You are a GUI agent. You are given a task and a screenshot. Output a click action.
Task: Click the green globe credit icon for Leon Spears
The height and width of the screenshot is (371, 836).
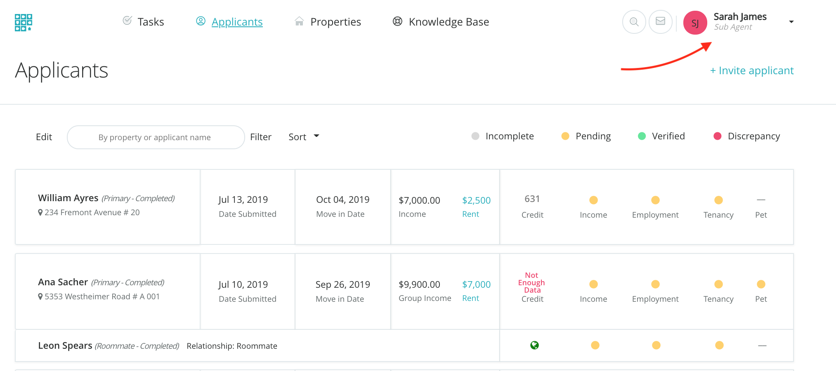534,345
